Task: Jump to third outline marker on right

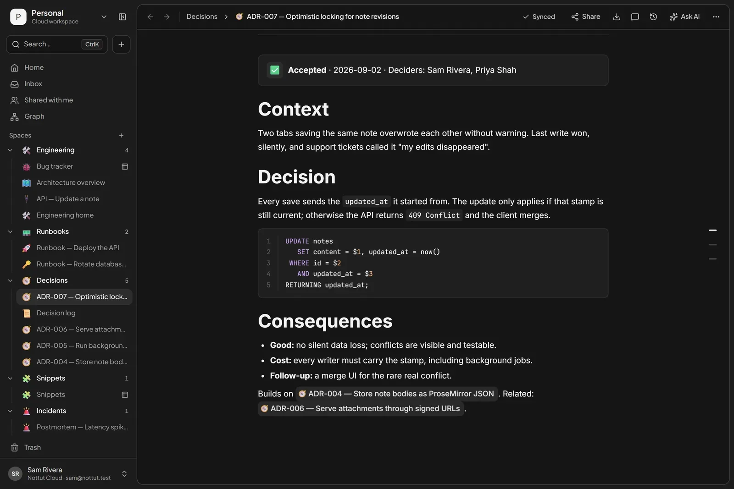Action: pos(713,259)
